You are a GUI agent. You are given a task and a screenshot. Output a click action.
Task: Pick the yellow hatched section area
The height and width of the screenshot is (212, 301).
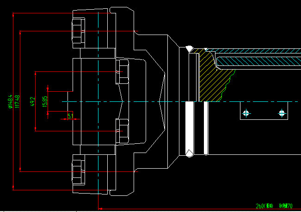[211, 78]
